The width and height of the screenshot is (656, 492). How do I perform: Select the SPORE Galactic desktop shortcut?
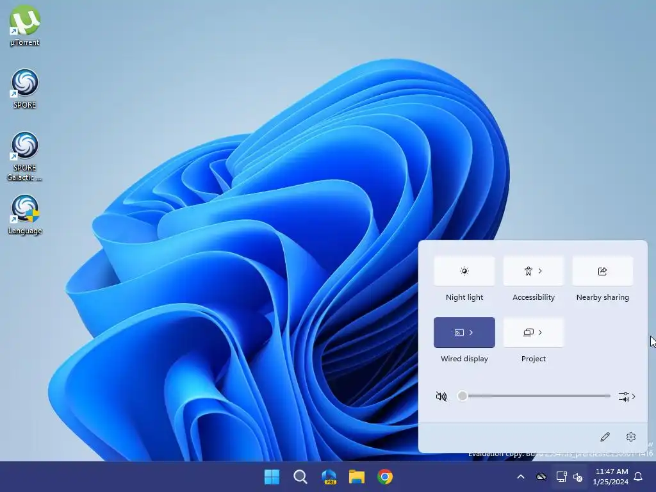click(x=25, y=156)
